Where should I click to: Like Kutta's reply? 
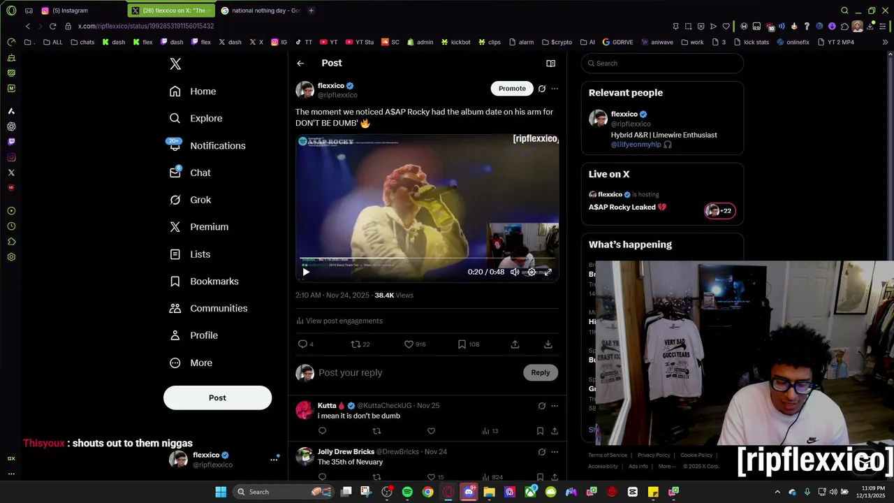coord(431,431)
